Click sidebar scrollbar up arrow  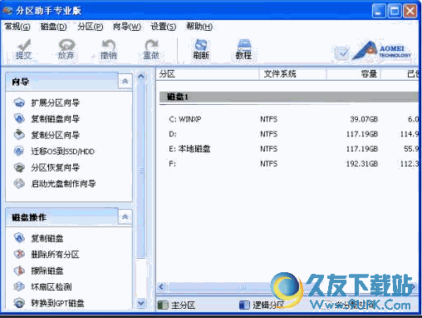pyautogui.click(x=141, y=76)
